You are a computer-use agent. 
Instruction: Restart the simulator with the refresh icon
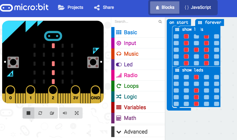40,113
